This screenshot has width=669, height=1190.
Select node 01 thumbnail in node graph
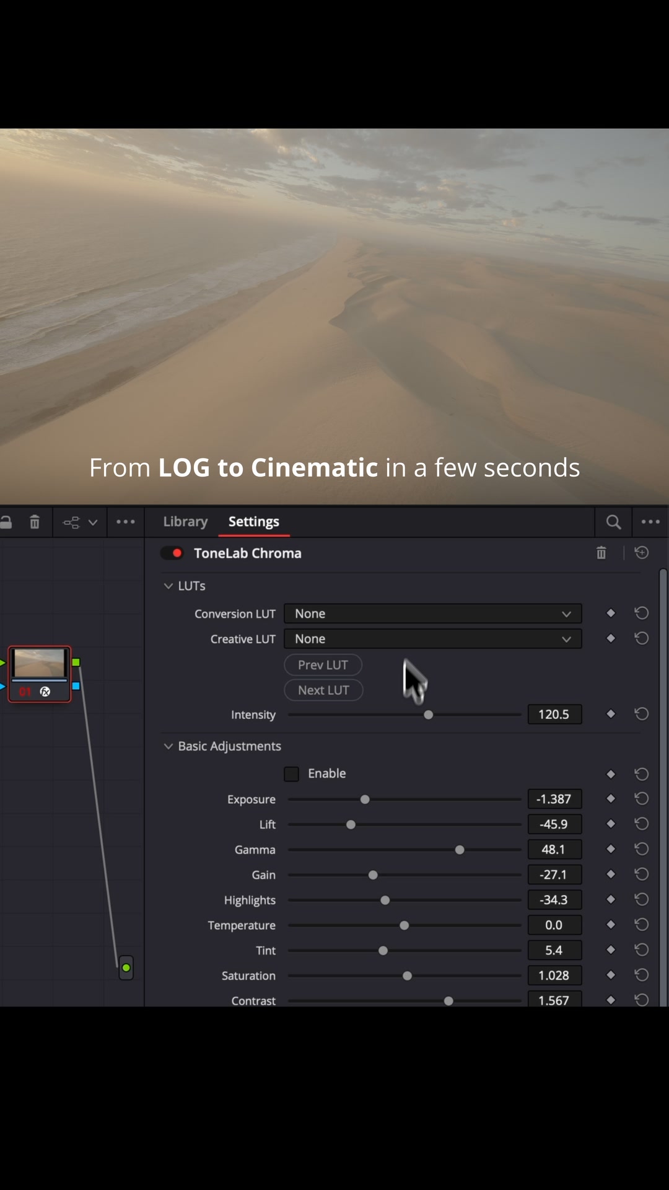tap(40, 674)
